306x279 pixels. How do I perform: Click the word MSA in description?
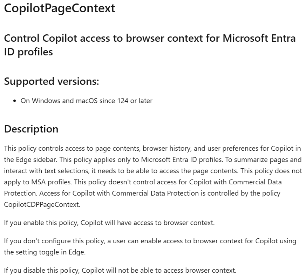tap(39, 182)
